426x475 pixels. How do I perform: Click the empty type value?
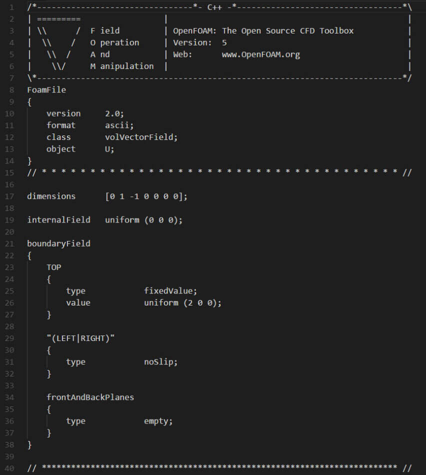click(x=158, y=421)
